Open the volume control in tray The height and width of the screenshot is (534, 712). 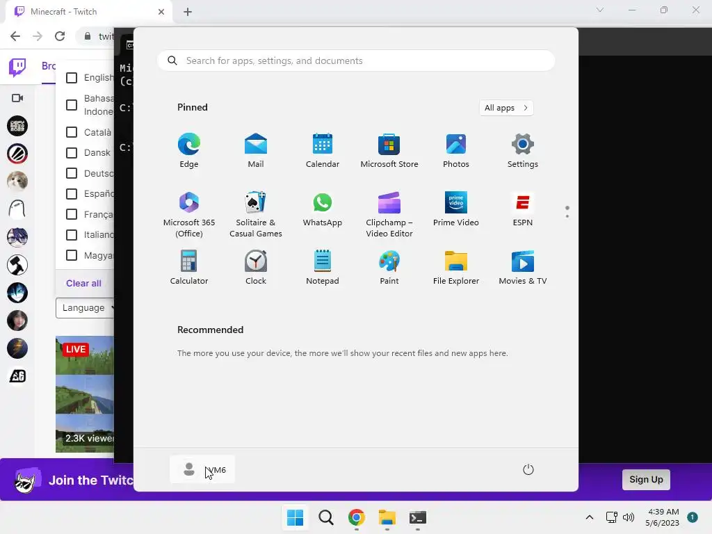(x=629, y=517)
